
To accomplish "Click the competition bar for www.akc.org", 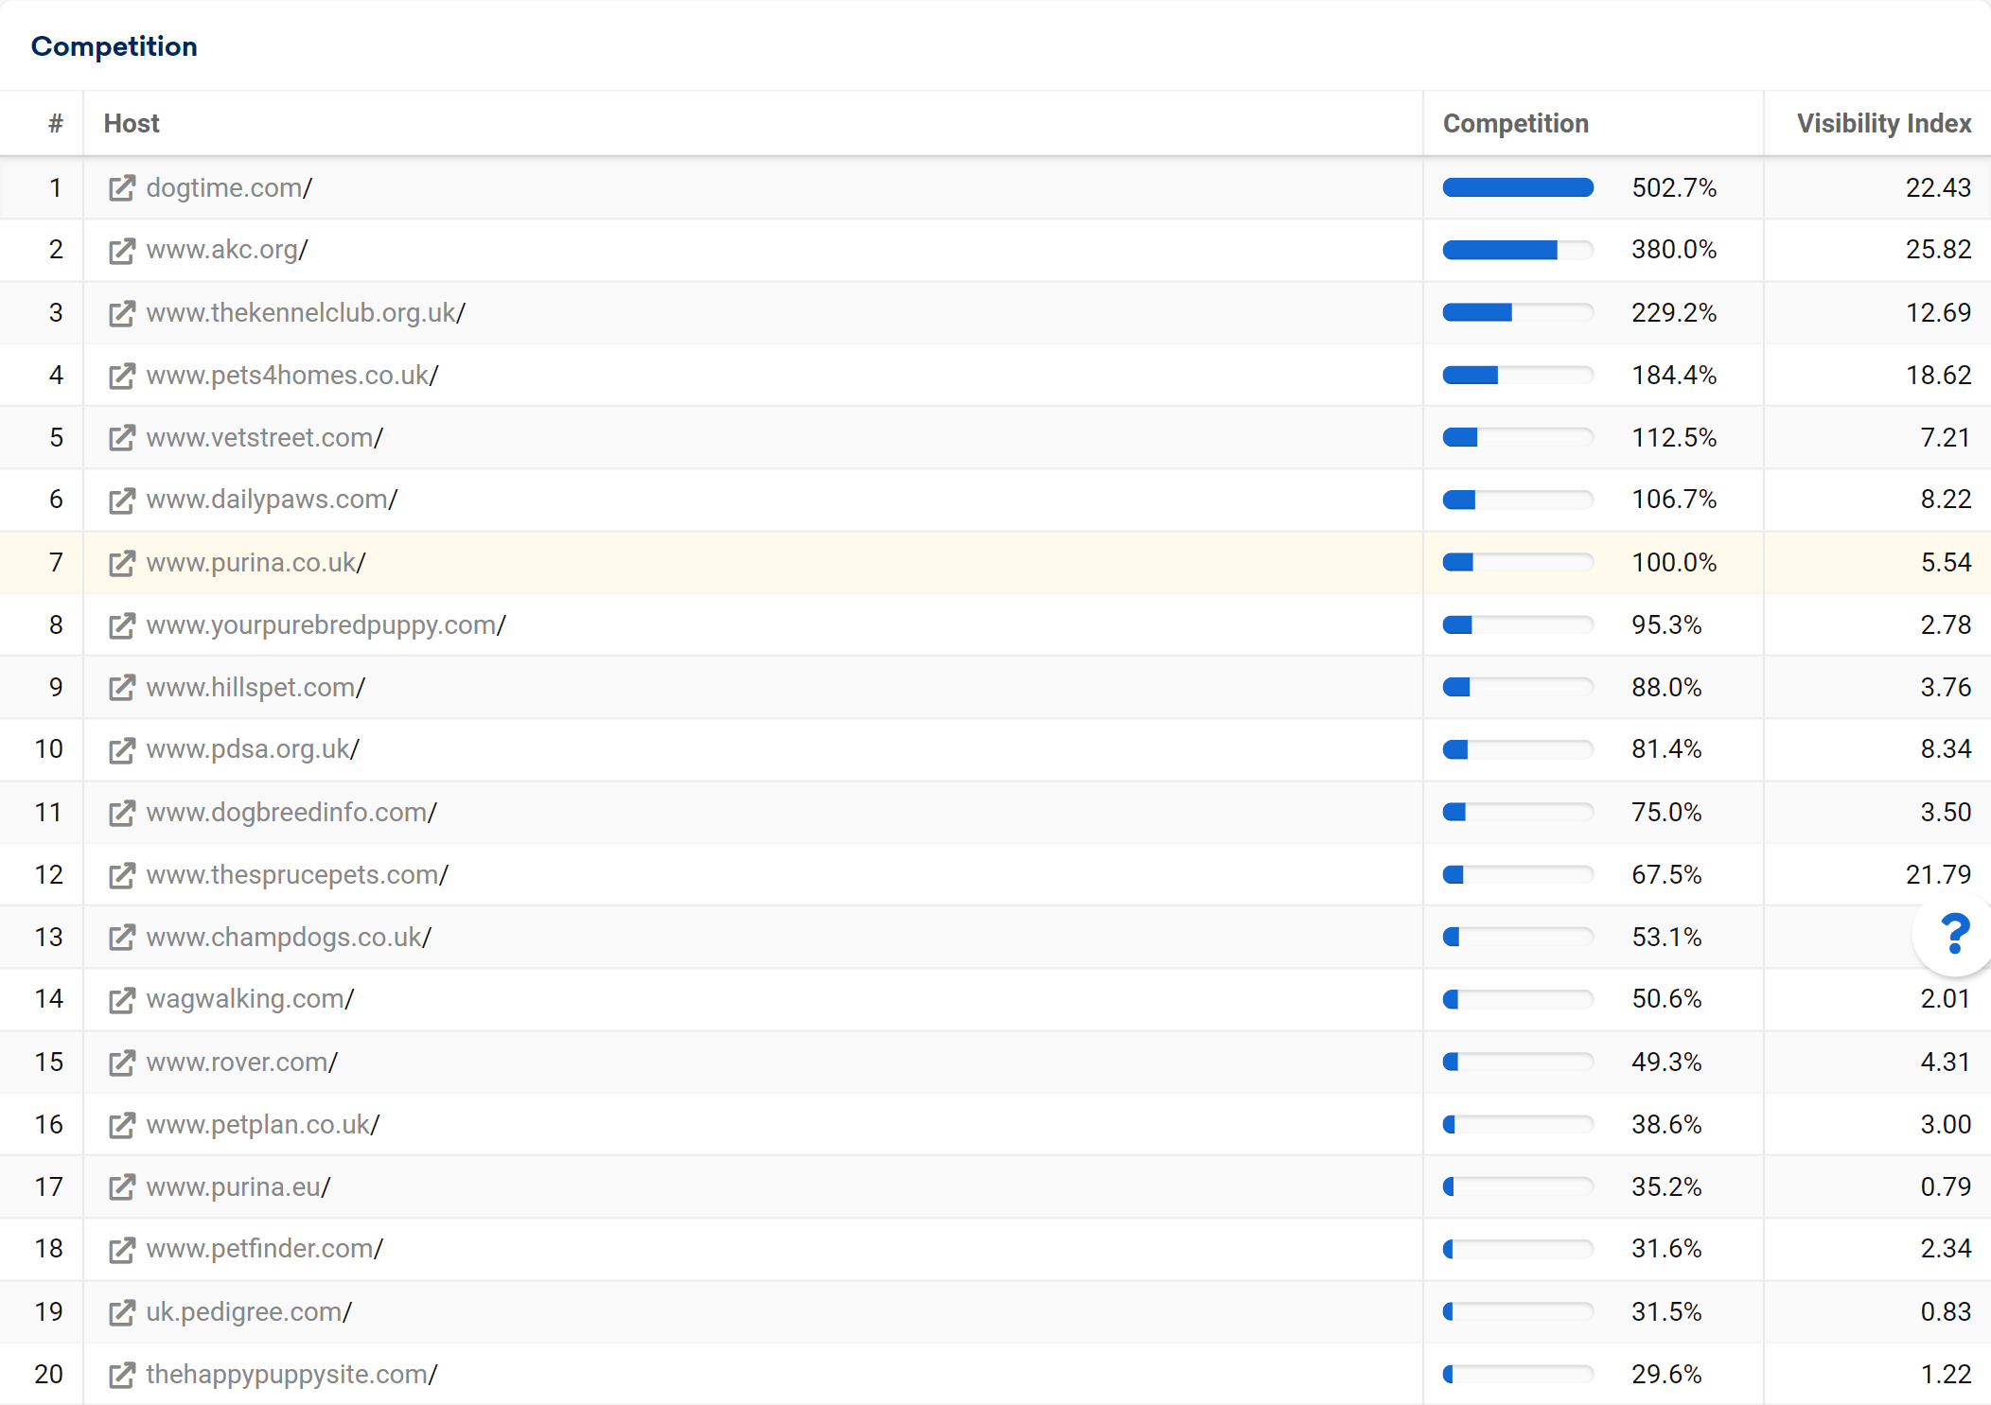I will [x=1518, y=250].
